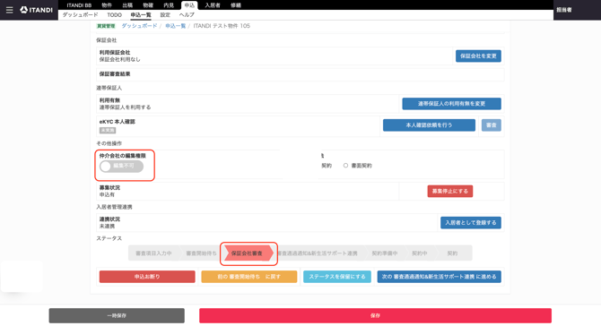Open 設定 in the sub menu
This screenshot has height=326, width=601.
coord(165,15)
